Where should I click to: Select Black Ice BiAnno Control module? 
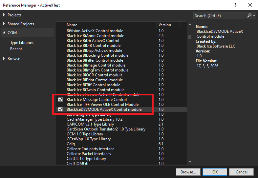pos(121,36)
